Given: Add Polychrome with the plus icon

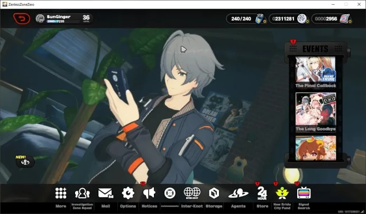Looking at the screenshot, I should coord(350,22).
